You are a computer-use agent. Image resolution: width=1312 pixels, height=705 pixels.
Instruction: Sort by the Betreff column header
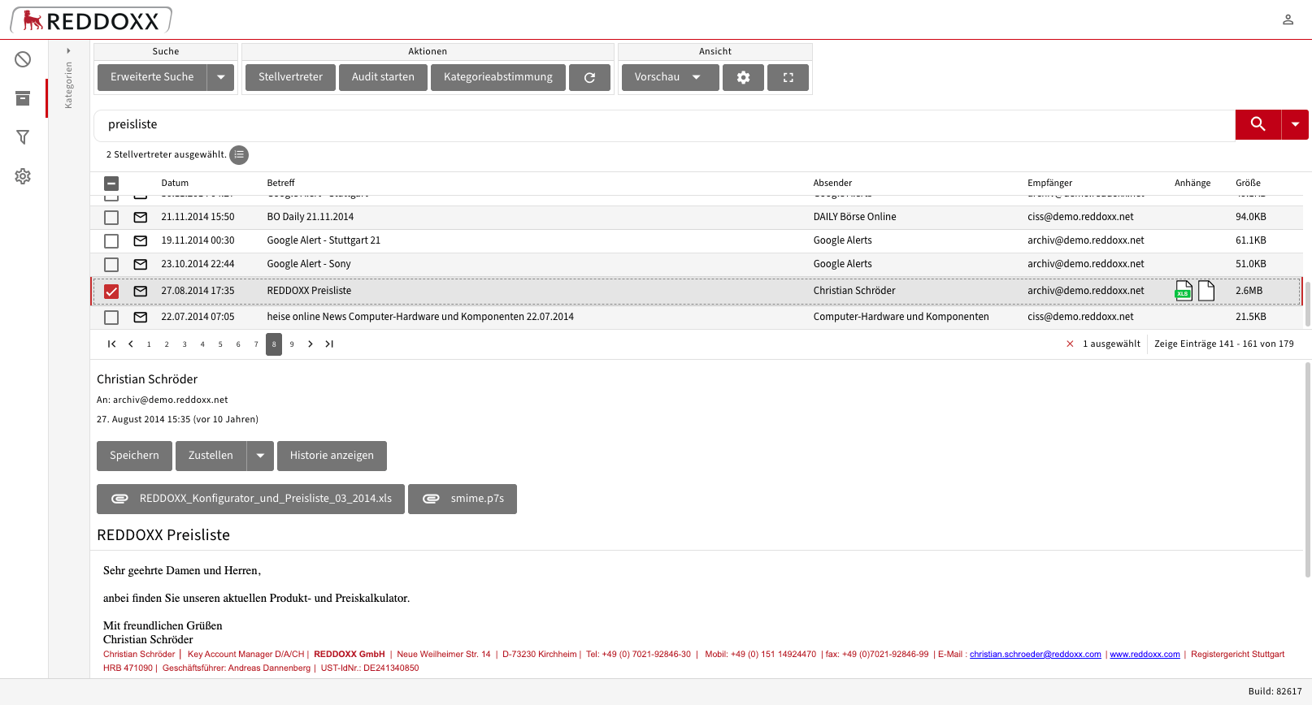(x=280, y=184)
